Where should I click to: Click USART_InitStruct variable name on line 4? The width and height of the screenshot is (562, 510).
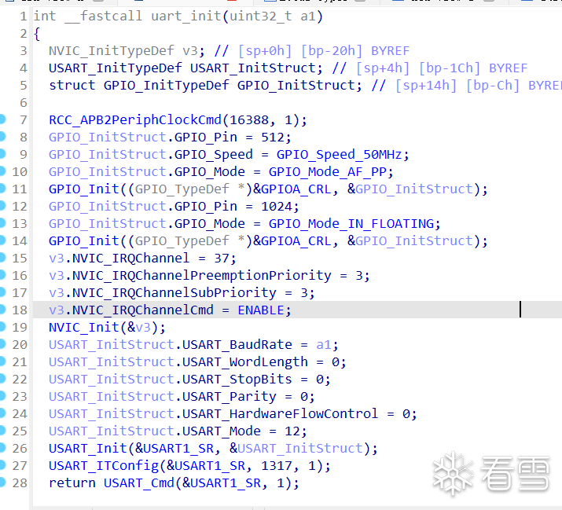253,68
